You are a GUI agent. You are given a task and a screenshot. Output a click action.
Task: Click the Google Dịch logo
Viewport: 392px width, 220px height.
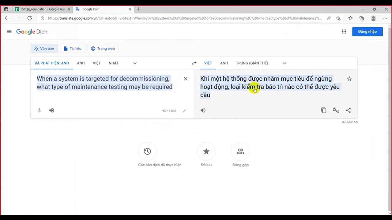[x=32, y=32]
